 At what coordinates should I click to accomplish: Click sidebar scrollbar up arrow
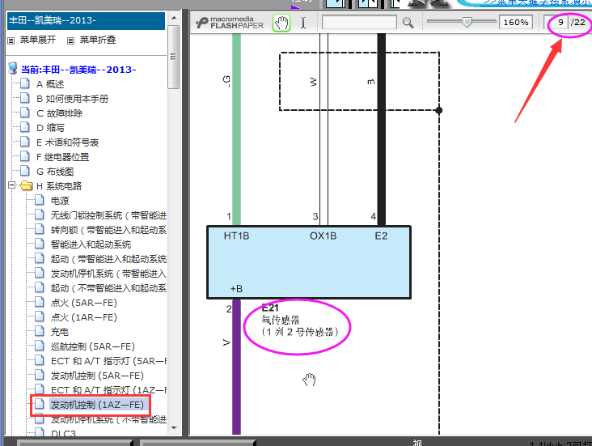174,18
